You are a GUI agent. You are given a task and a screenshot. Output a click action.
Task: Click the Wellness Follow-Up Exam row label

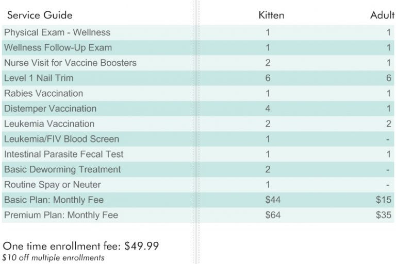click(x=58, y=48)
